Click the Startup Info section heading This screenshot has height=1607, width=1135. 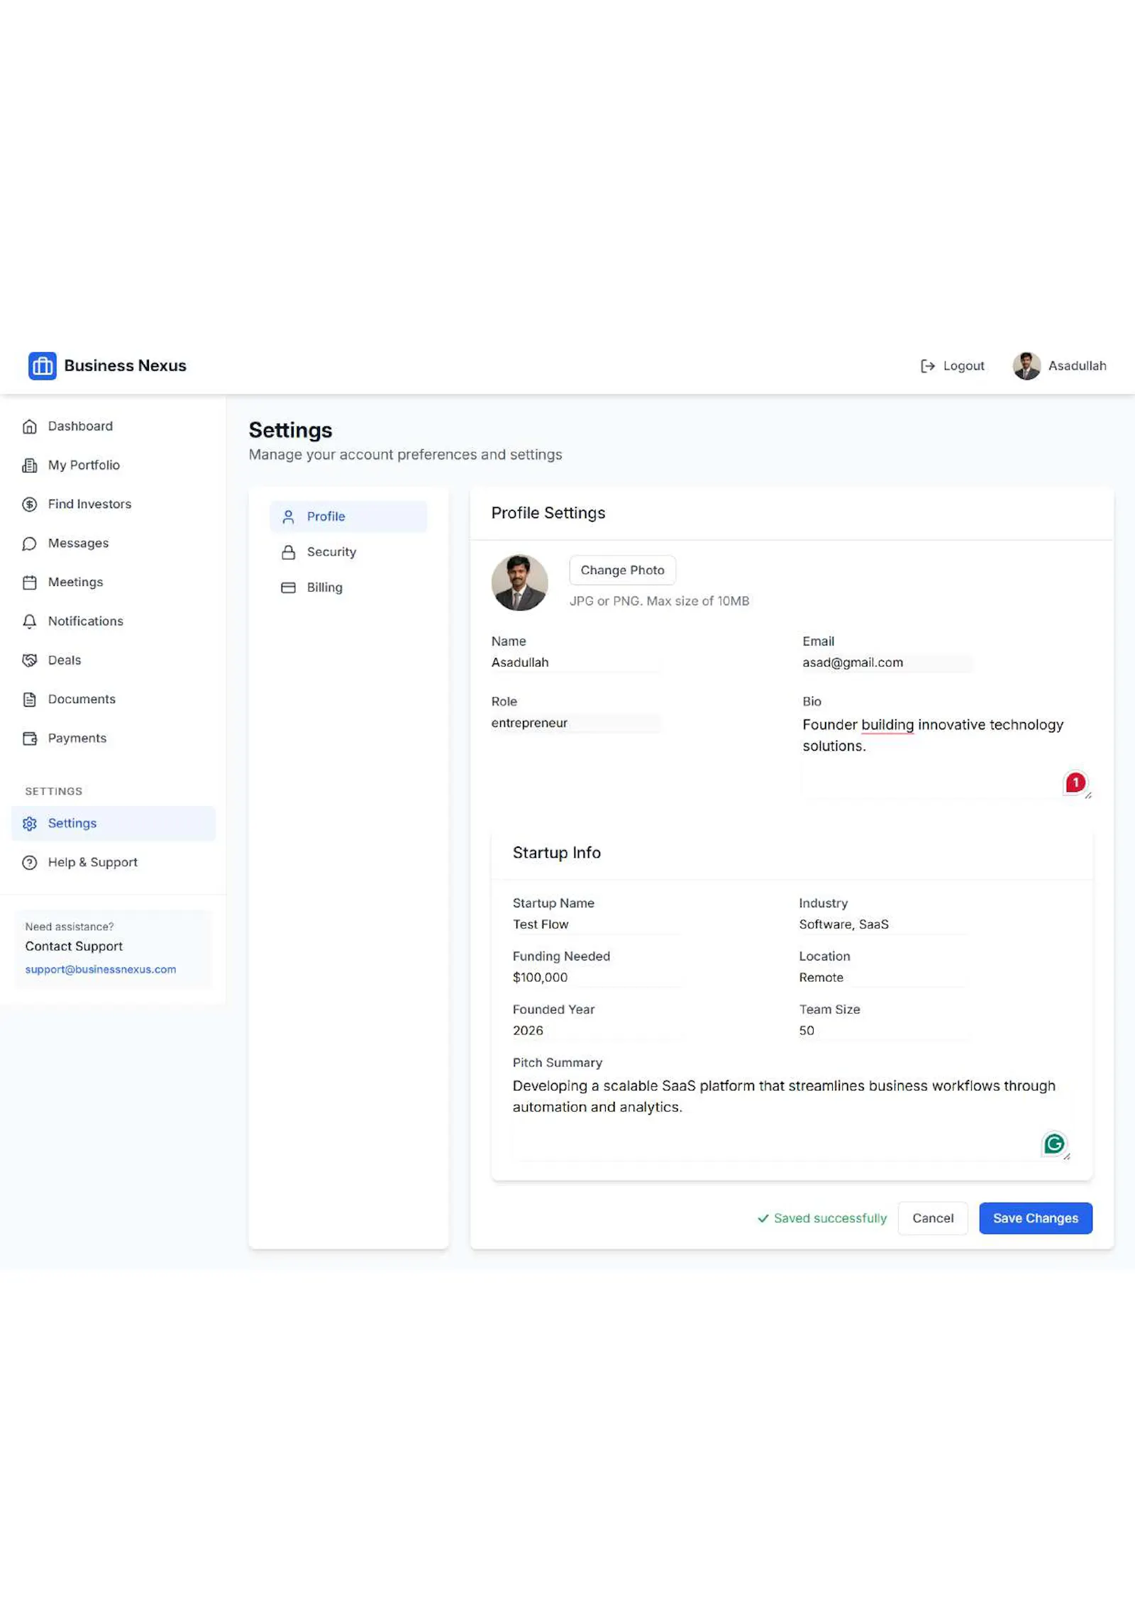(557, 853)
